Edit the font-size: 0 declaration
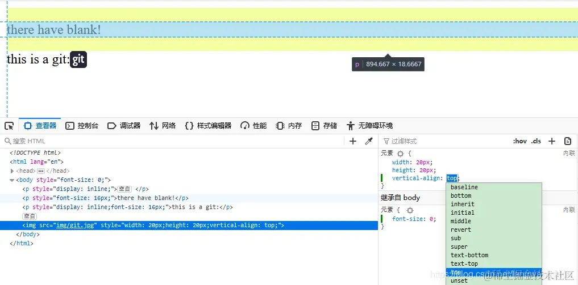The image size is (578, 285). [x=414, y=219]
